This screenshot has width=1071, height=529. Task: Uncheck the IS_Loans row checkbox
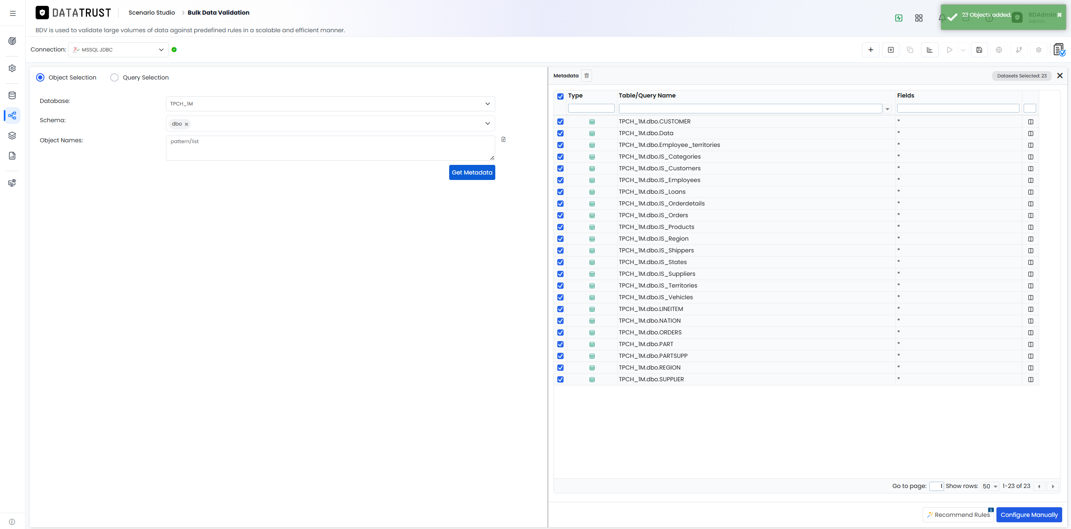click(x=560, y=192)
